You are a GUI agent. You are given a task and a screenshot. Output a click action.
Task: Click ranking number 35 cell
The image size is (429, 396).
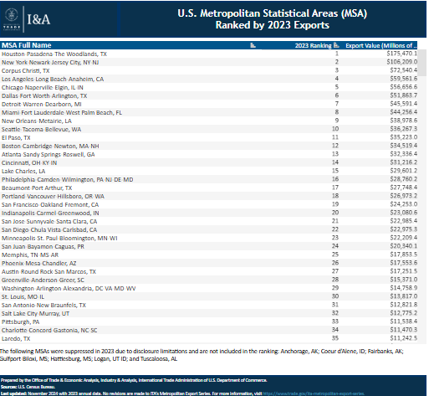(x=335, y=338)
